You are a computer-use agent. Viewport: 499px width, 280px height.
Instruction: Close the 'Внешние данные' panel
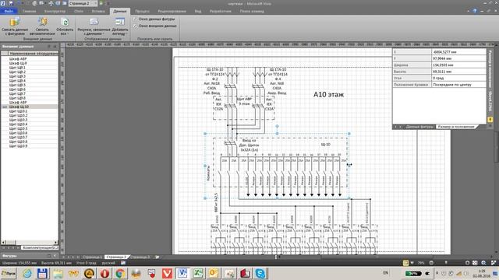coord(55,47)
